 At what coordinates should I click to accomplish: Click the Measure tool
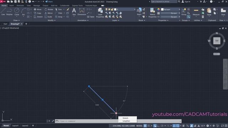pos(196,12)
